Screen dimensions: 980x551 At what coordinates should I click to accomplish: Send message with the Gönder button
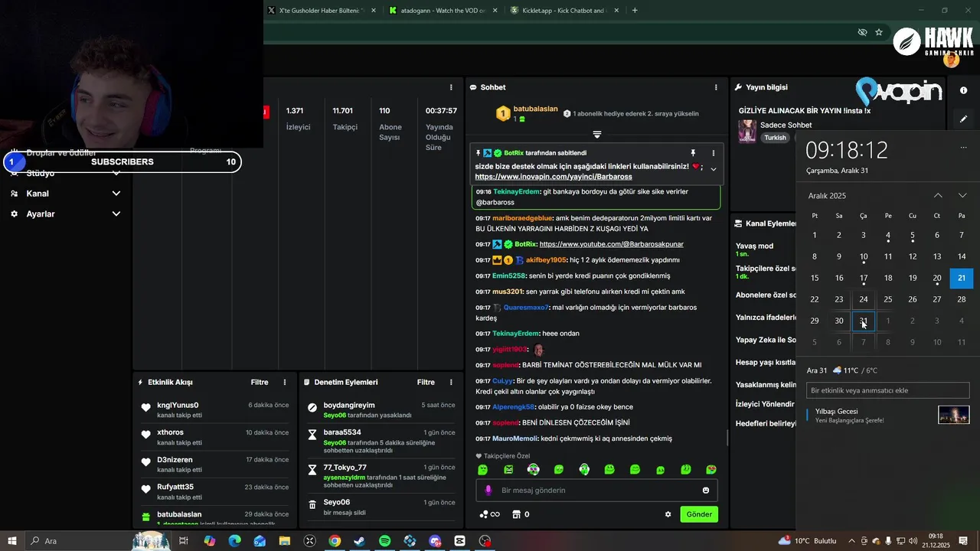[699, 514]
